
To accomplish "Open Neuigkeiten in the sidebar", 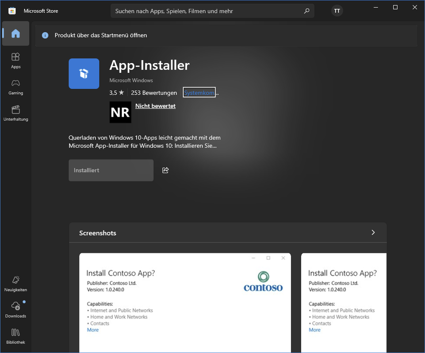I will click(15, 284).
